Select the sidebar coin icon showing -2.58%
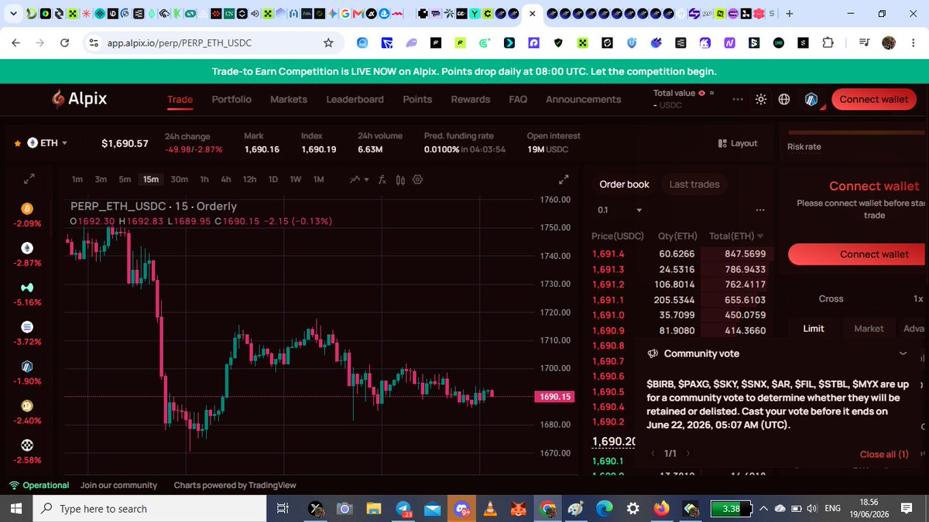Image resolution: width=929 pixels, height=522 pixels. tap(27, 445)
